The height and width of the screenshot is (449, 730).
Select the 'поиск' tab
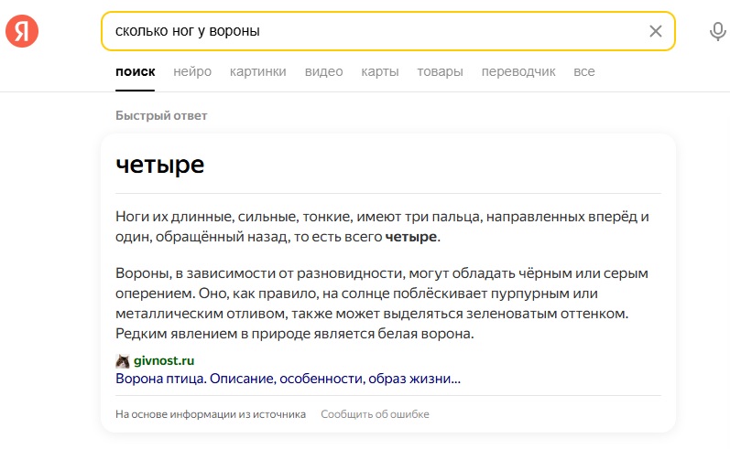click(x=135, y=71)
